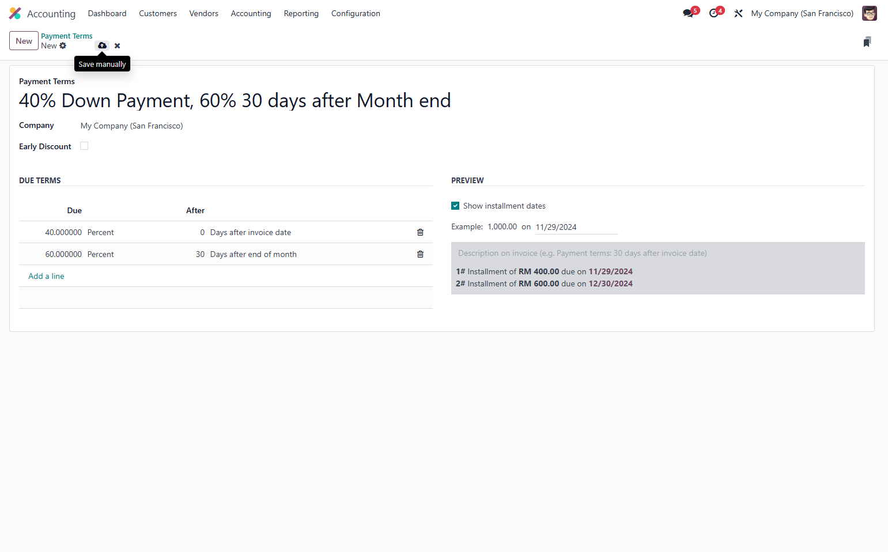
Task: Open the Customers menu
Action: pyautogui.click(x=158, y=13)
